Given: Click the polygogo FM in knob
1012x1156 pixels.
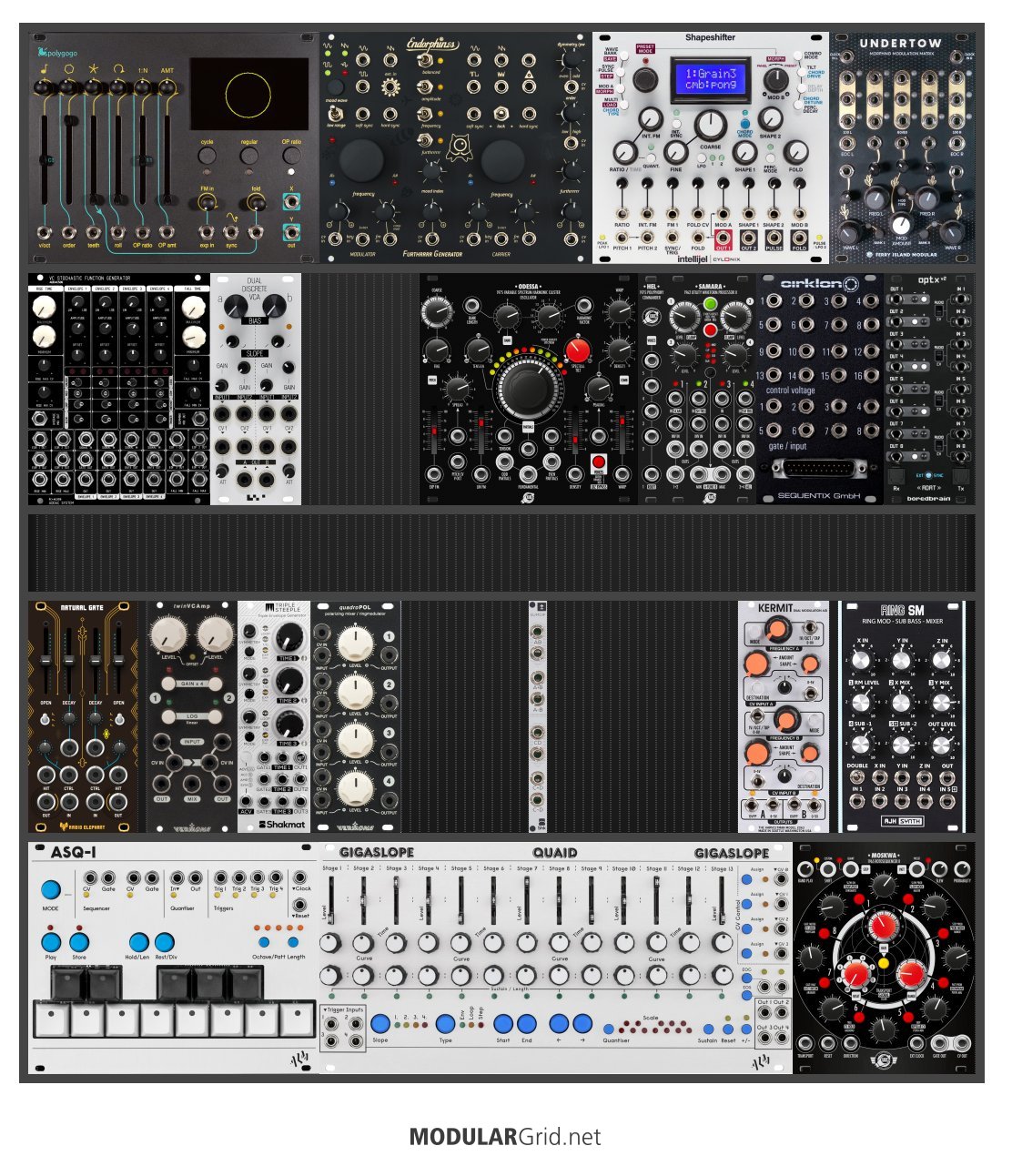Looking at the screenshot, I should click(x=207, y=203).
